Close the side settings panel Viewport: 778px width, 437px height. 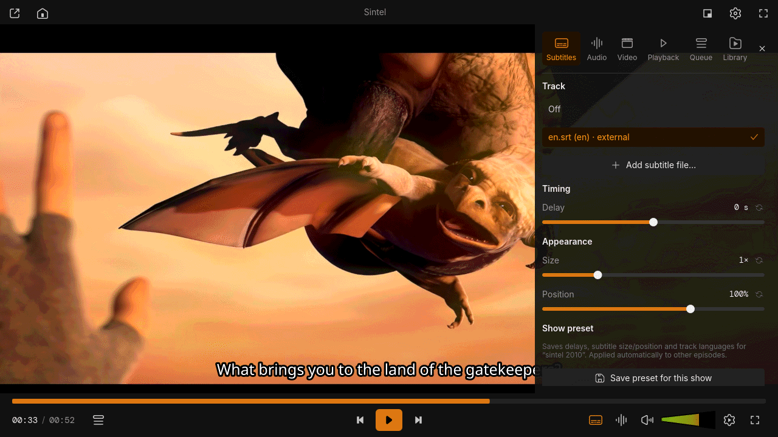(762, 49)
